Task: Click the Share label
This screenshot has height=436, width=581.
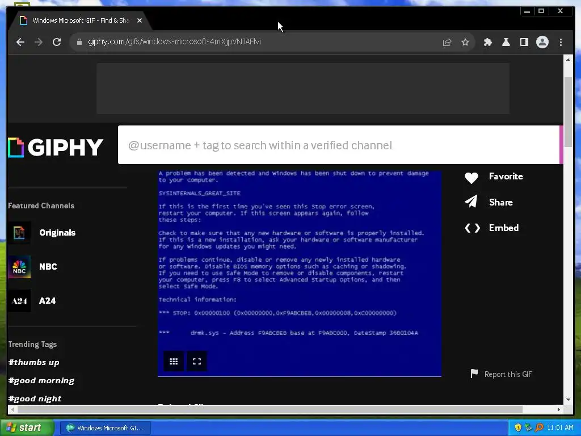Action: pyautogui.click(x=500, y=203)
